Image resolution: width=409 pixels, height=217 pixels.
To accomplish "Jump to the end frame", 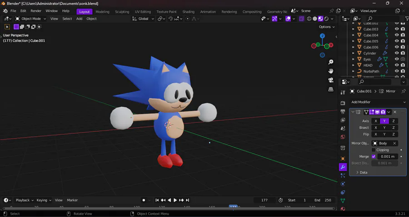I will coord(187,200).
